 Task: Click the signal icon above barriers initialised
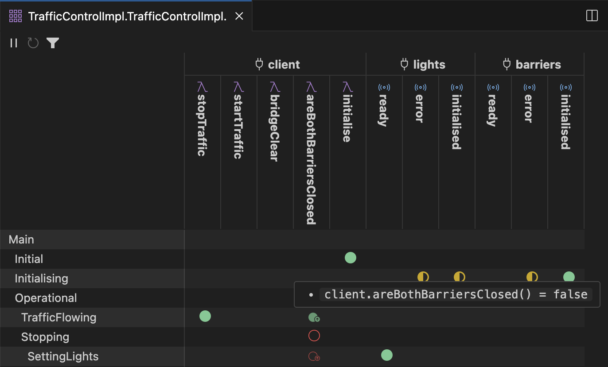566,87
